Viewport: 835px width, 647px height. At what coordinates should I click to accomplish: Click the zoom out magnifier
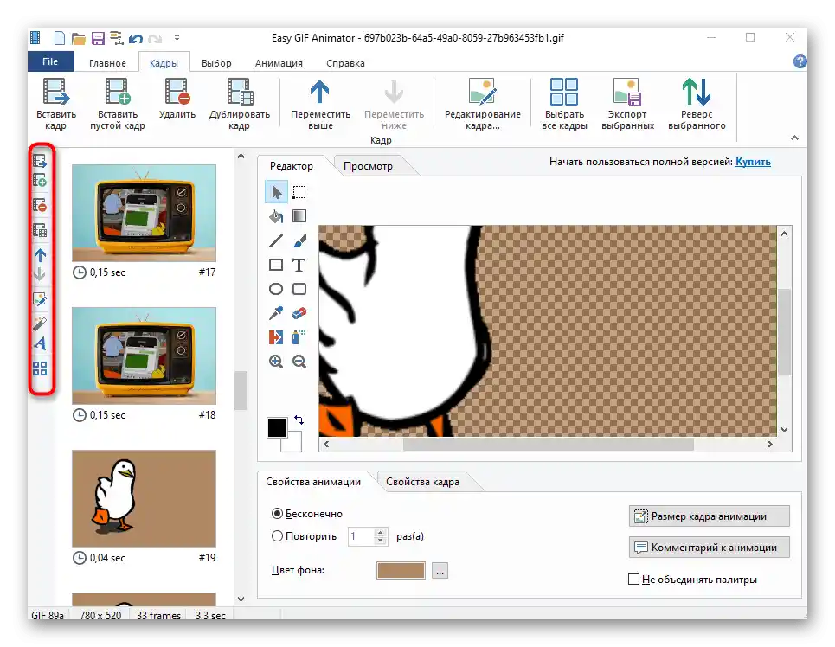click(x=299, y=362)
